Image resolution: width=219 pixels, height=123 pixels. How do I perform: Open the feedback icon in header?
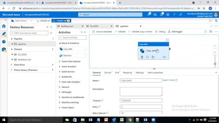[181, 14]
